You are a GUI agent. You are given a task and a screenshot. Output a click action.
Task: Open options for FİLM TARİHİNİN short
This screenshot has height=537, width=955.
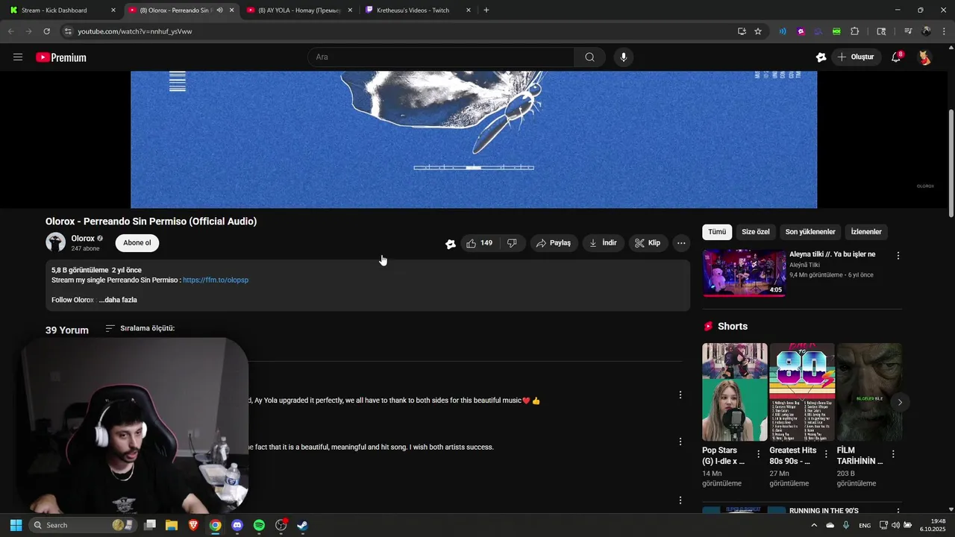point(893,454)
